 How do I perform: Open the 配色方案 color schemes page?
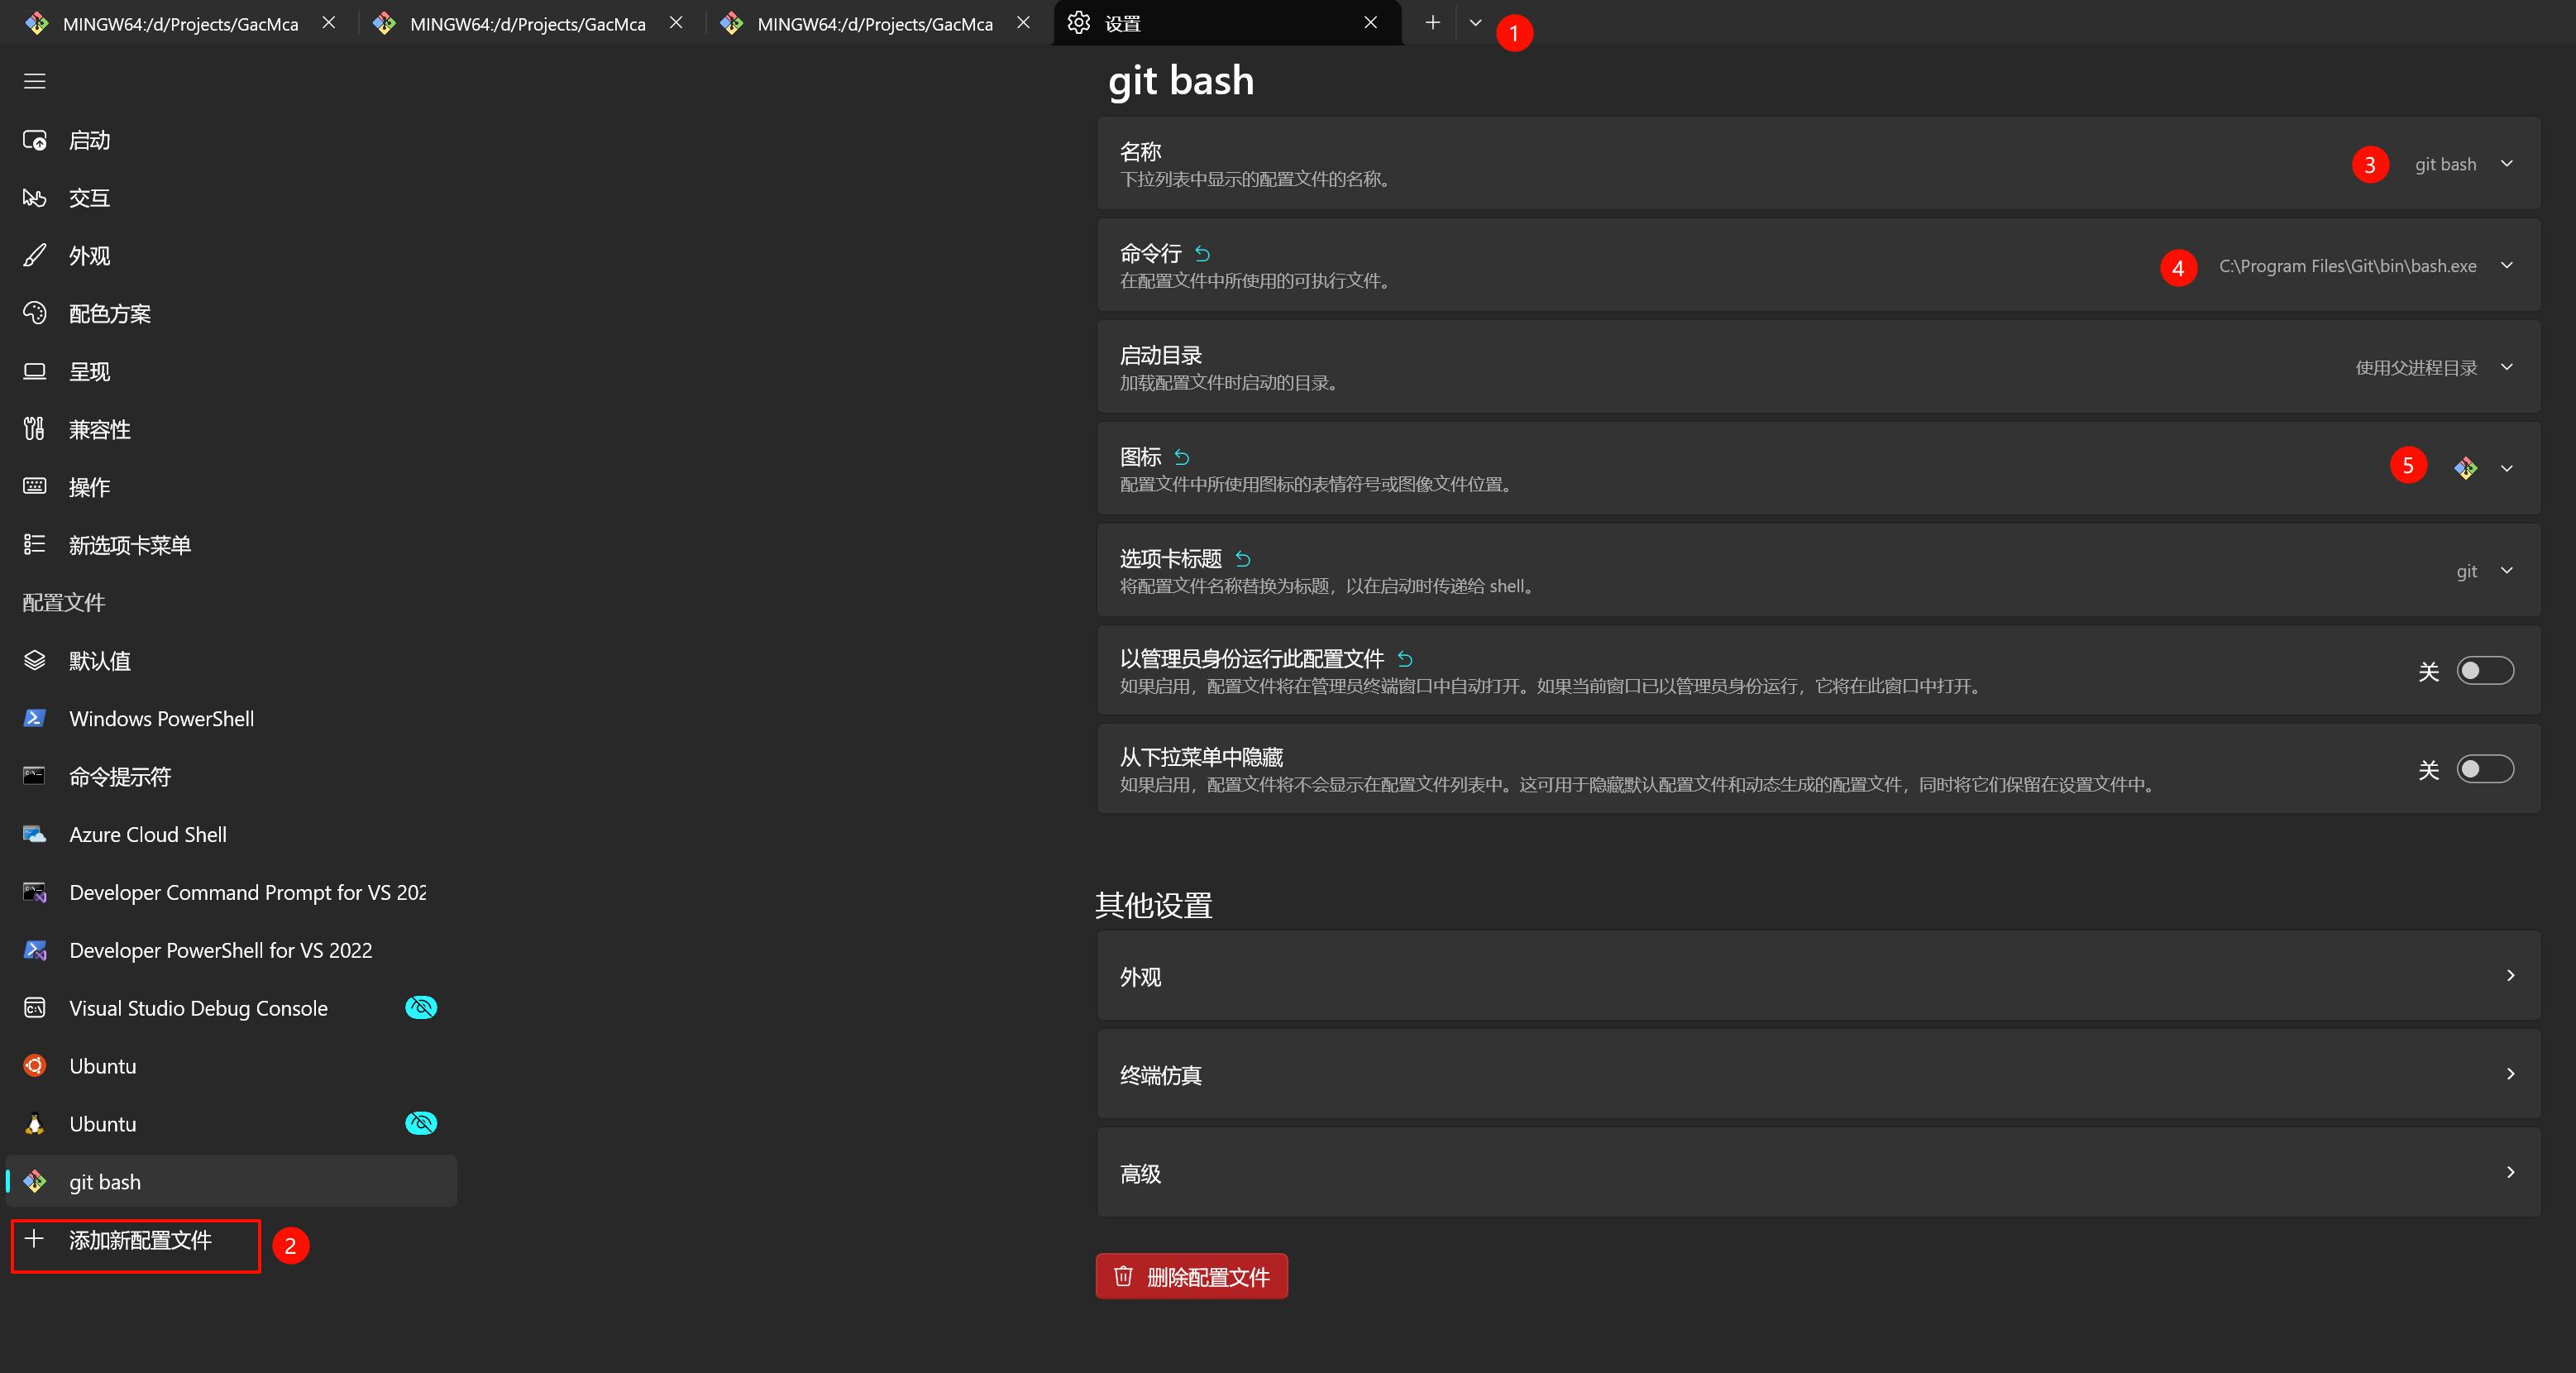(x=109, y=314)
